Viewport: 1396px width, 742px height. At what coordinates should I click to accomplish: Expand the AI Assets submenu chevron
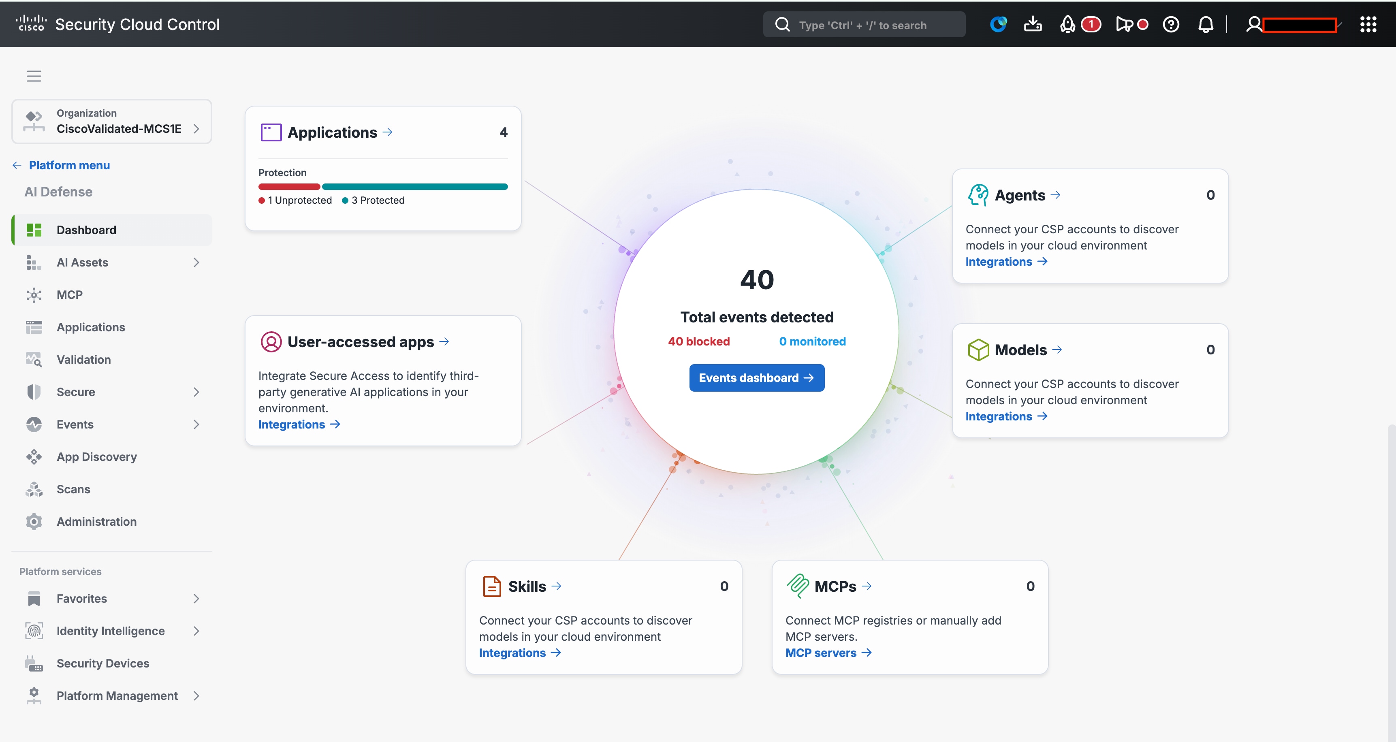tap(196, 262)
